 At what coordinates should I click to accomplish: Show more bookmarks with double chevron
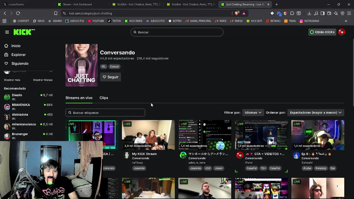pyautogui.click(x=346, y=21)
